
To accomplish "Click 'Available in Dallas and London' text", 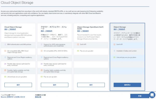I will click(126, 51).
